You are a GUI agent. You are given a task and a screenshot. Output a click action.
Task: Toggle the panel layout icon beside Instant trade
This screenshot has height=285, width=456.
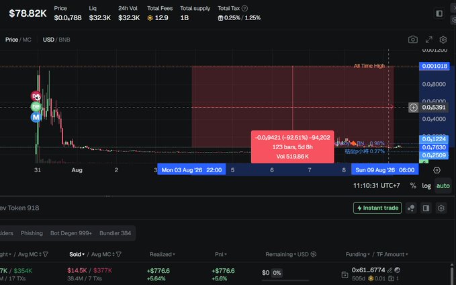tap(426, 208)
